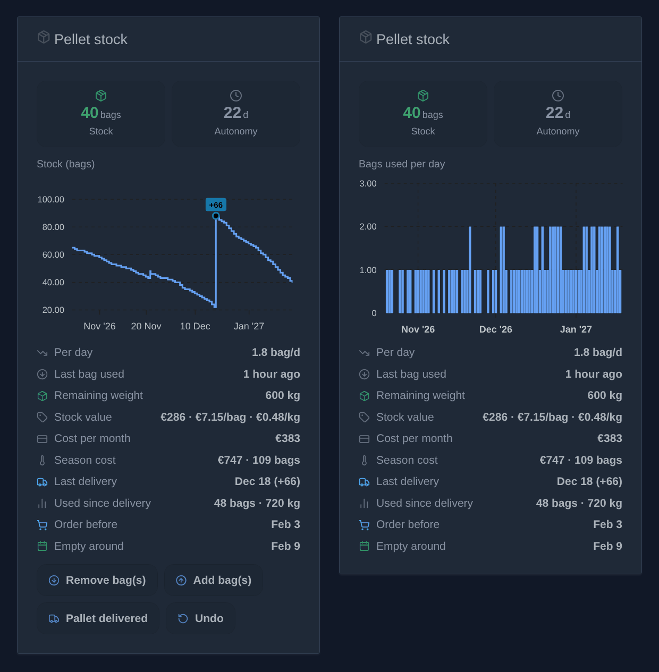Click the 'Stock (bags)' chart title
This screenshot has height=672, width=659.
[66, 164]
